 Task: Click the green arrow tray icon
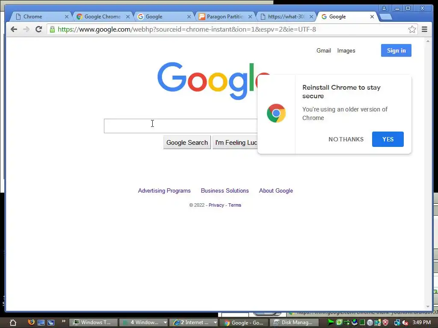[331, 322]
